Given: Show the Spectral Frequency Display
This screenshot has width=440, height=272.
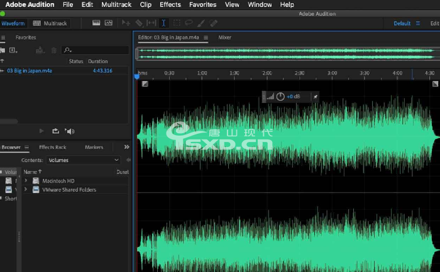Looking at the screenshot, I should (x=96, y=23).
